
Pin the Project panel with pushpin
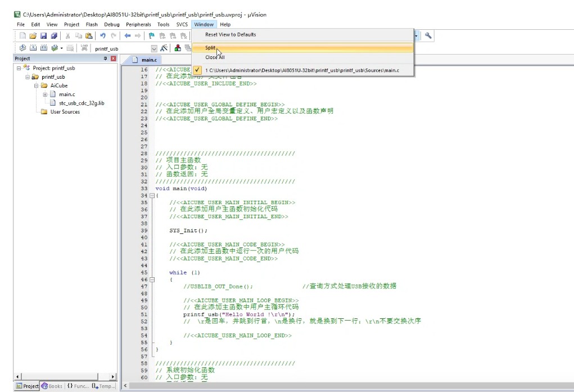tap(105, 58)
